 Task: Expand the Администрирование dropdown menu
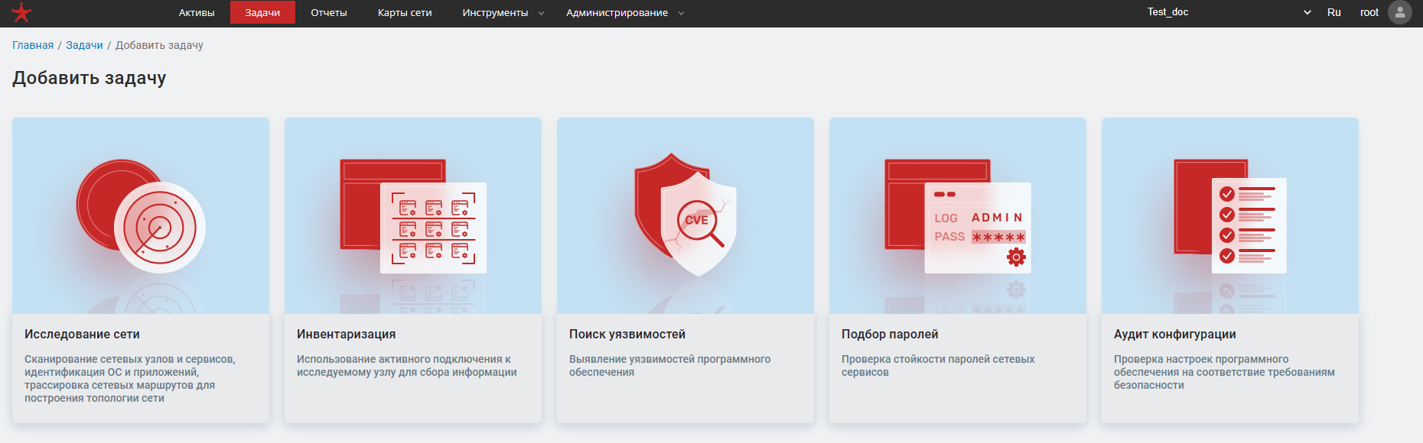click(624, 13)
